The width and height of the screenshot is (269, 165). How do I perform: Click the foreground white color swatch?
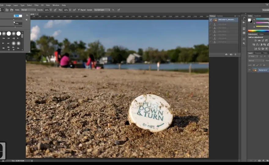coord(249,20)
